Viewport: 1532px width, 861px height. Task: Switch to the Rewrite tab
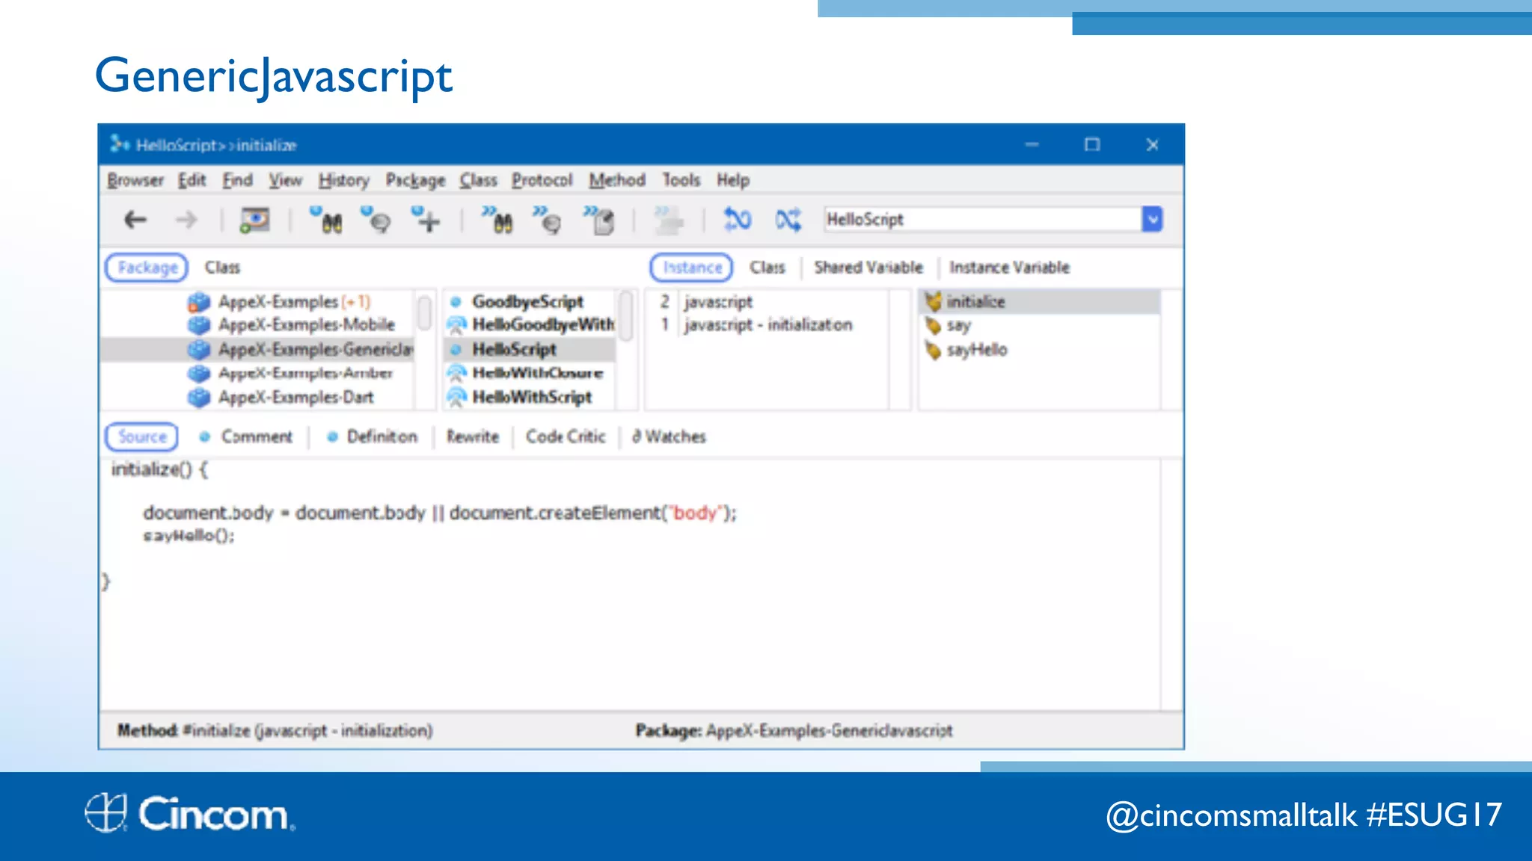[x=473, y=436]
